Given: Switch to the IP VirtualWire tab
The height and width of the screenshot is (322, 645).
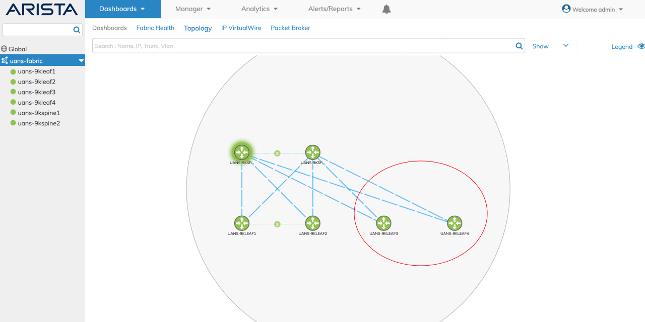Looking at the screenshot, I should pos(241,28).
